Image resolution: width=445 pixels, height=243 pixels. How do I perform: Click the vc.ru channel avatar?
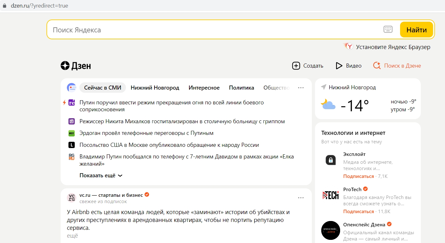(x=71, y=197)
